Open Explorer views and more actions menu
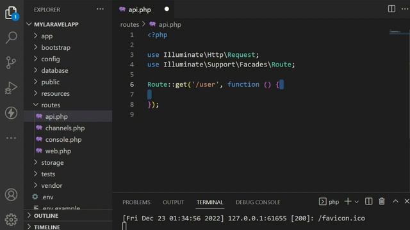The image size is (410, 230). (100, 10)
